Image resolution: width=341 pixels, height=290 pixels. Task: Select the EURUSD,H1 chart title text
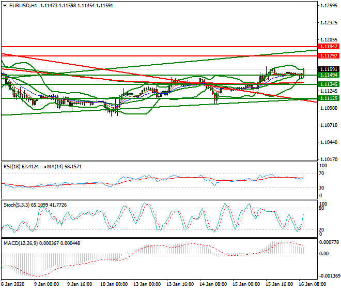(23, 6)
